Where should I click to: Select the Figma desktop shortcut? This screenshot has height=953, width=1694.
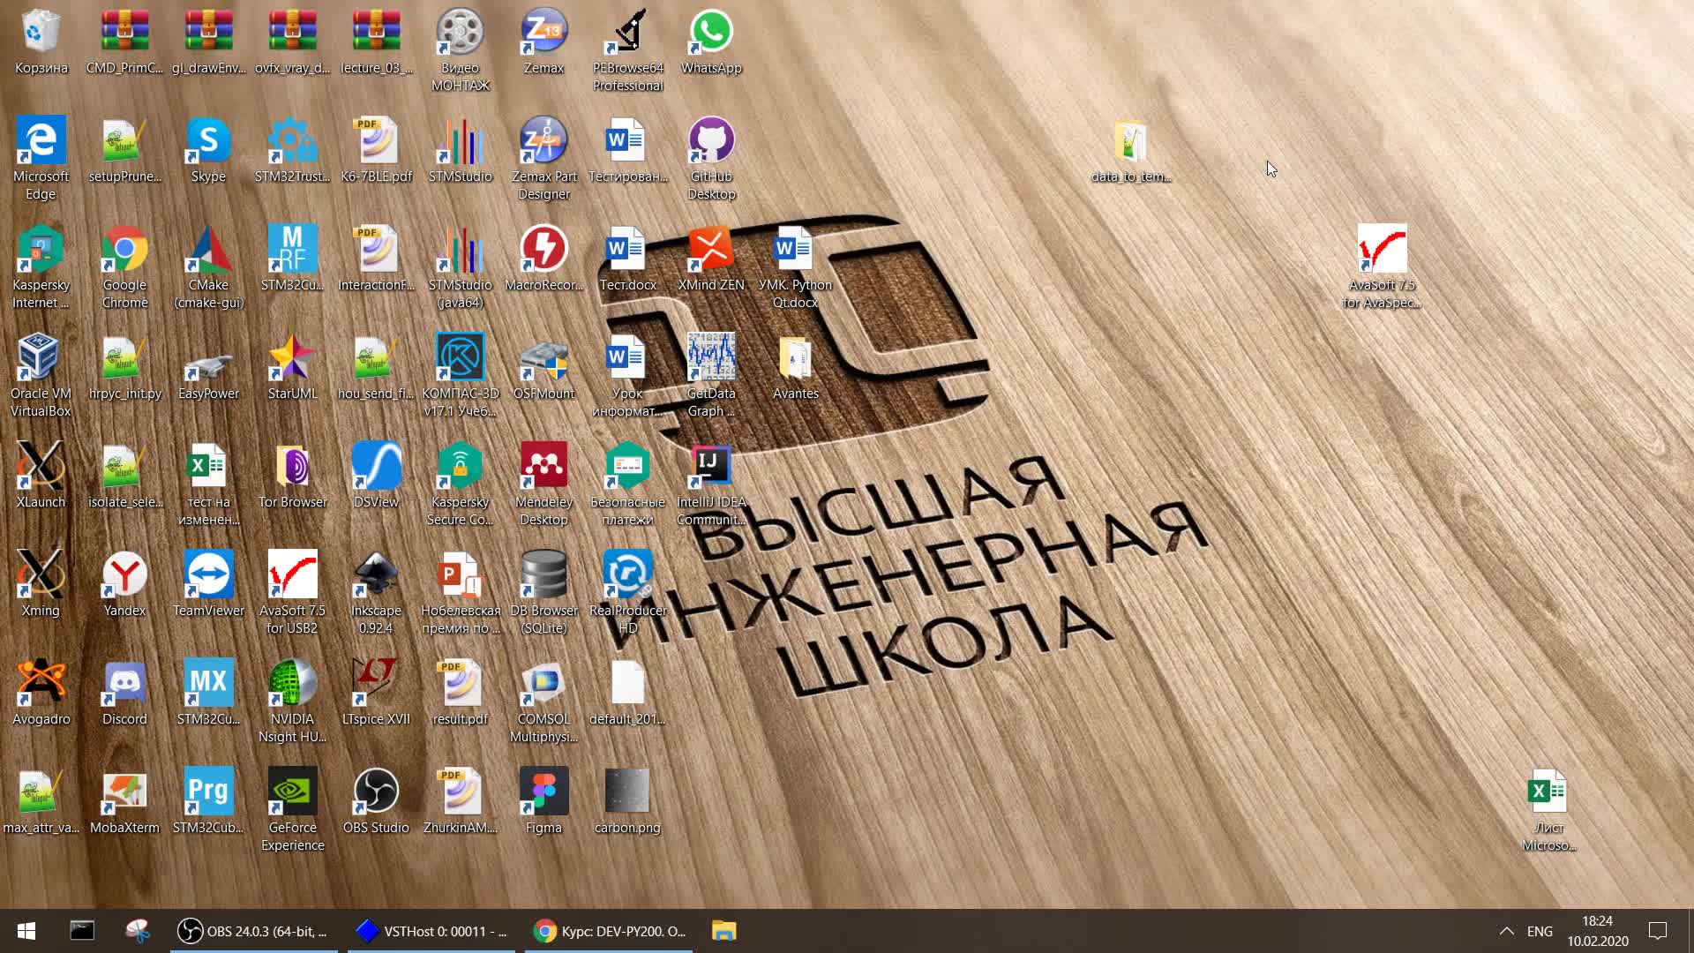543,801
